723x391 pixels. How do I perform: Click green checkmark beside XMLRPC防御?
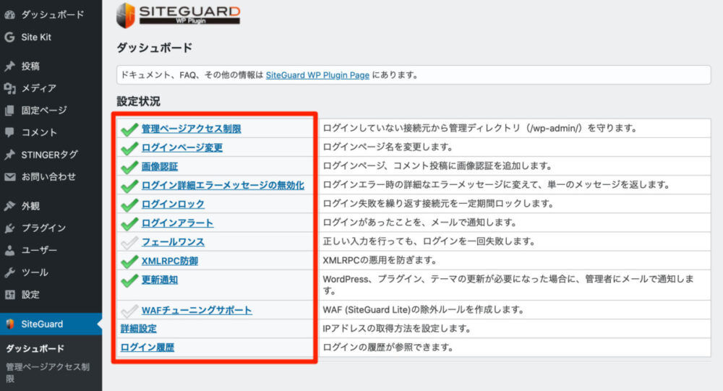[x=129, y=262]
